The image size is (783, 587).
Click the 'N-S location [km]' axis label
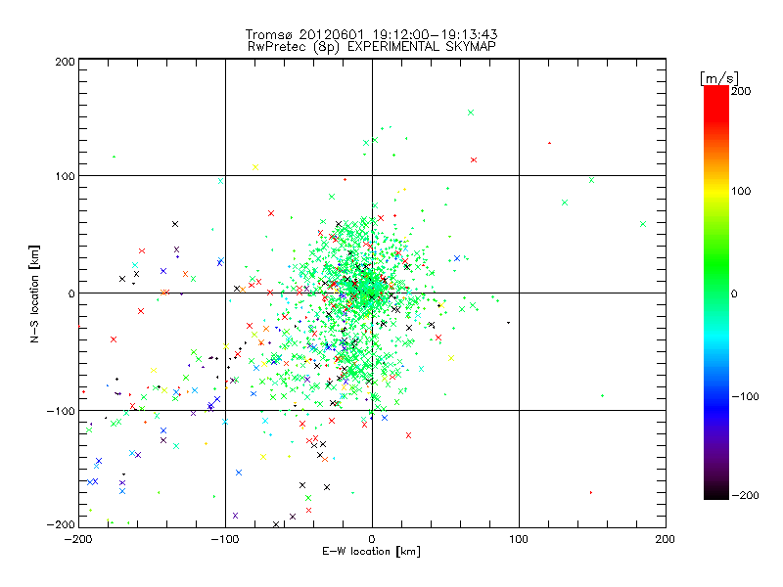pos(34,293)
